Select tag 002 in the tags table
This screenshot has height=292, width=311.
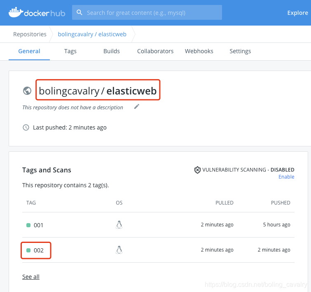pyautogui.click(x=38, y=250)
